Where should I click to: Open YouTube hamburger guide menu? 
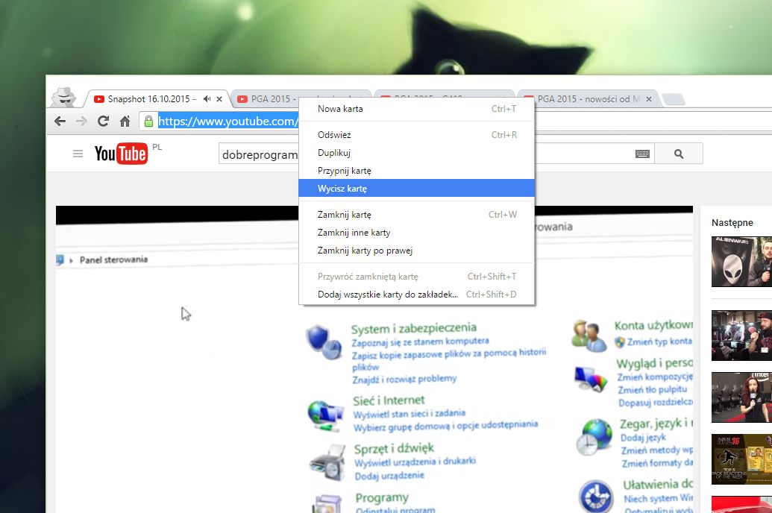pyautogui.click(x=78, y=154)
